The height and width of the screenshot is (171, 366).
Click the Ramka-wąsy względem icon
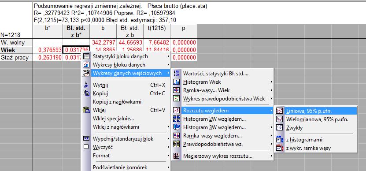pos(177,136)
